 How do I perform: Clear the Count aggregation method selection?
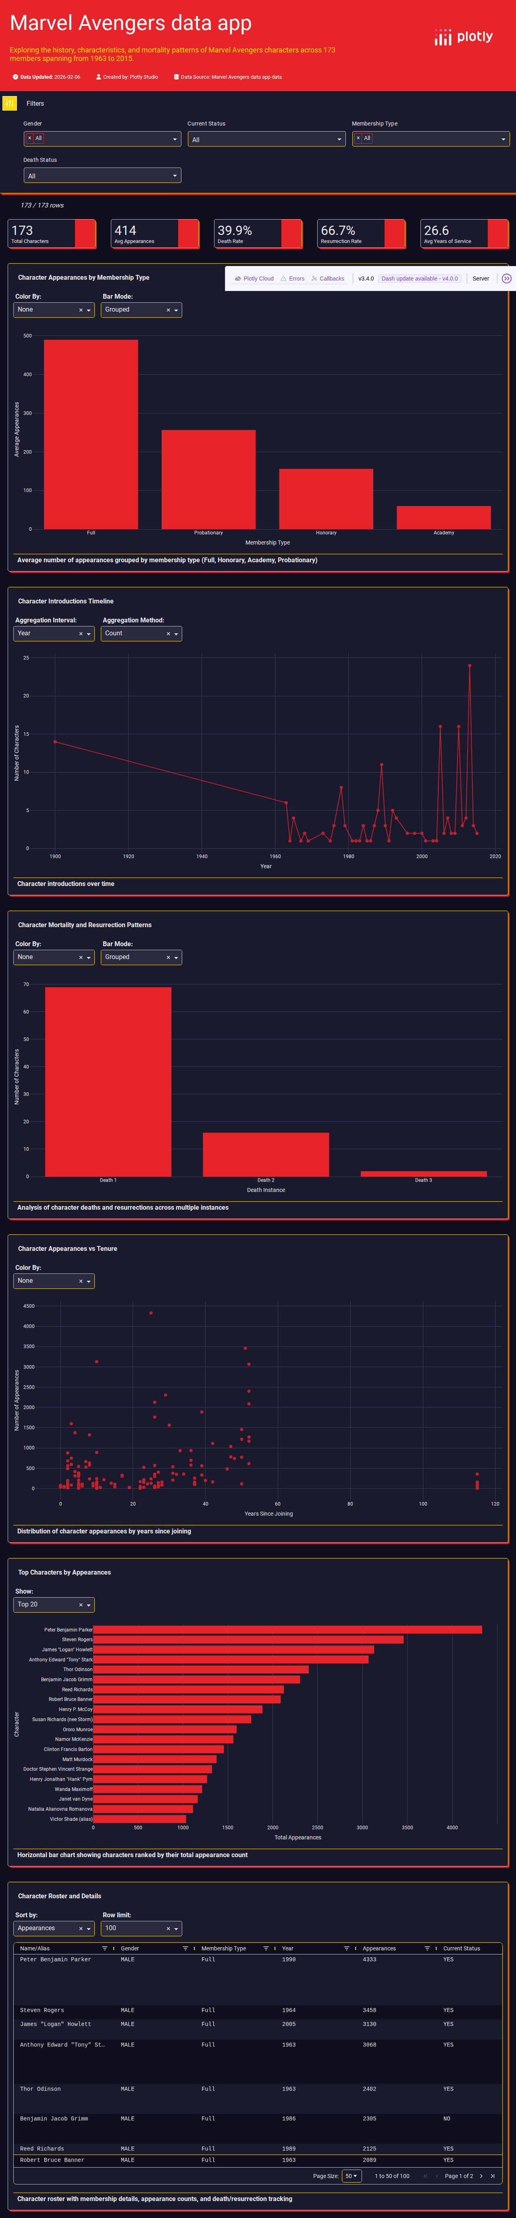click(169, 634)
